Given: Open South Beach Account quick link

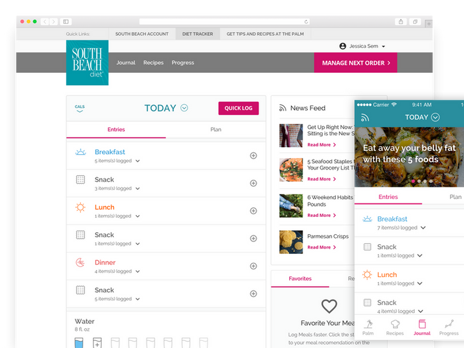Looking at the screenshot, I should pos(141,34).
